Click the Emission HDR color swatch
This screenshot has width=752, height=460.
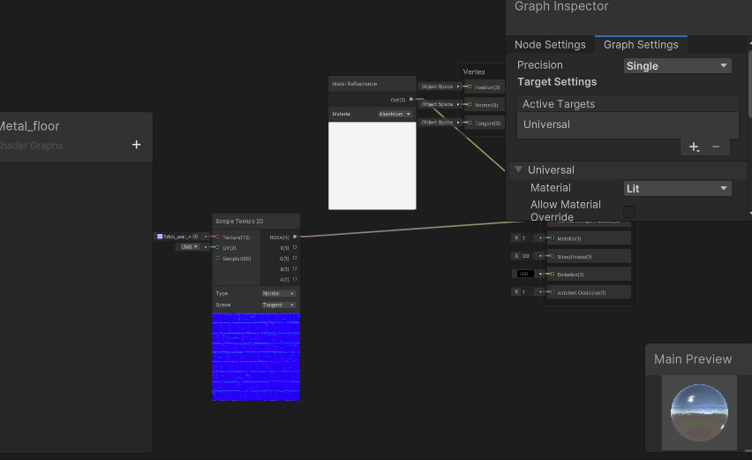[524, 274]
